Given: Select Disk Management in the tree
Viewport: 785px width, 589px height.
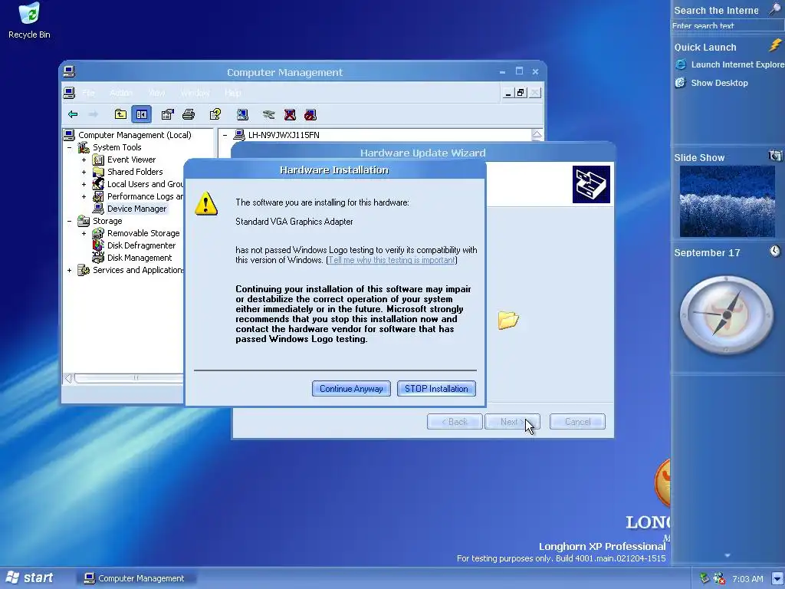Looking at the screenshot, I should coord(140,258).
